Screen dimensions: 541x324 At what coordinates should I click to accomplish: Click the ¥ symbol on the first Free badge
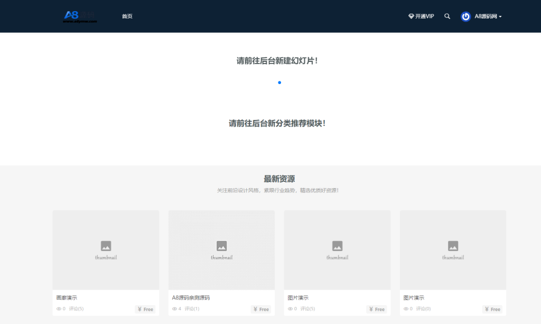(x=139, y=309)
